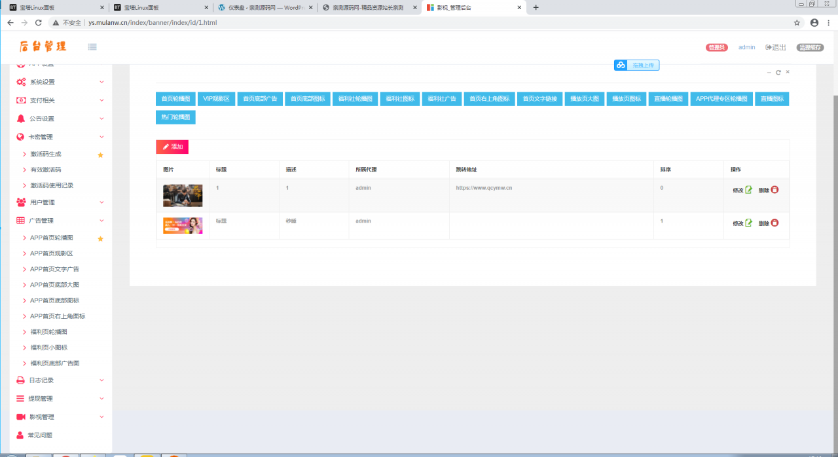Click the 日志记录 printer icon

[21, 380]
